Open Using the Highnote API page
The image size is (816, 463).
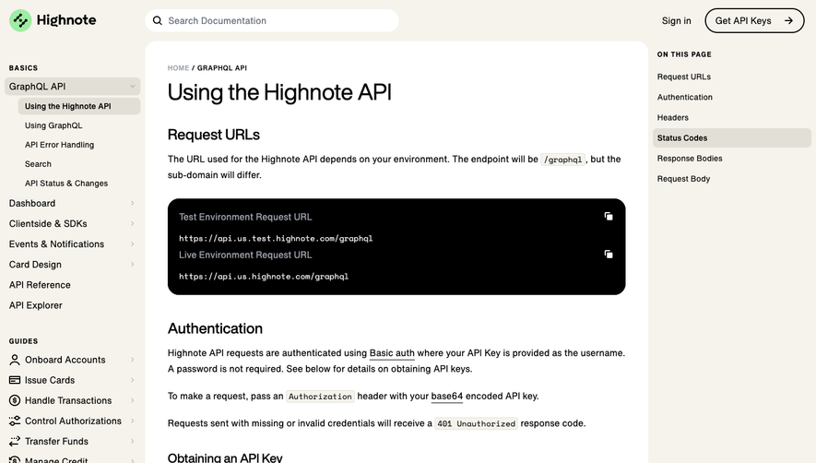tap(79, 106)
